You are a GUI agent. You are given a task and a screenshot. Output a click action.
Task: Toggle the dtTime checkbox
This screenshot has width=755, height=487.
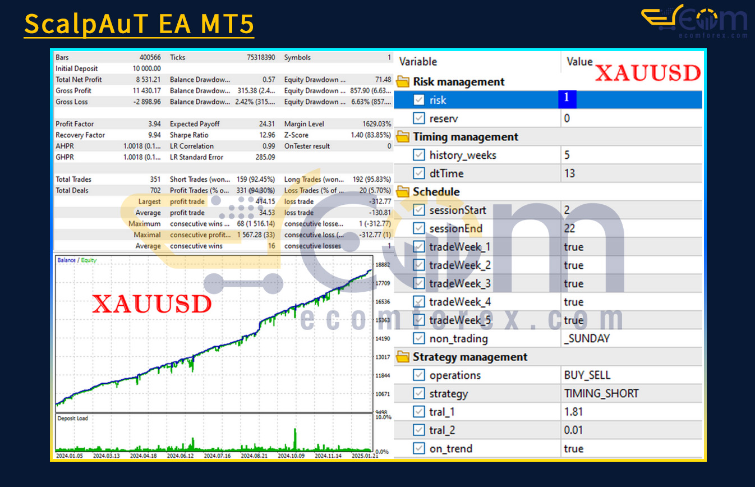(x=419, y=173)
